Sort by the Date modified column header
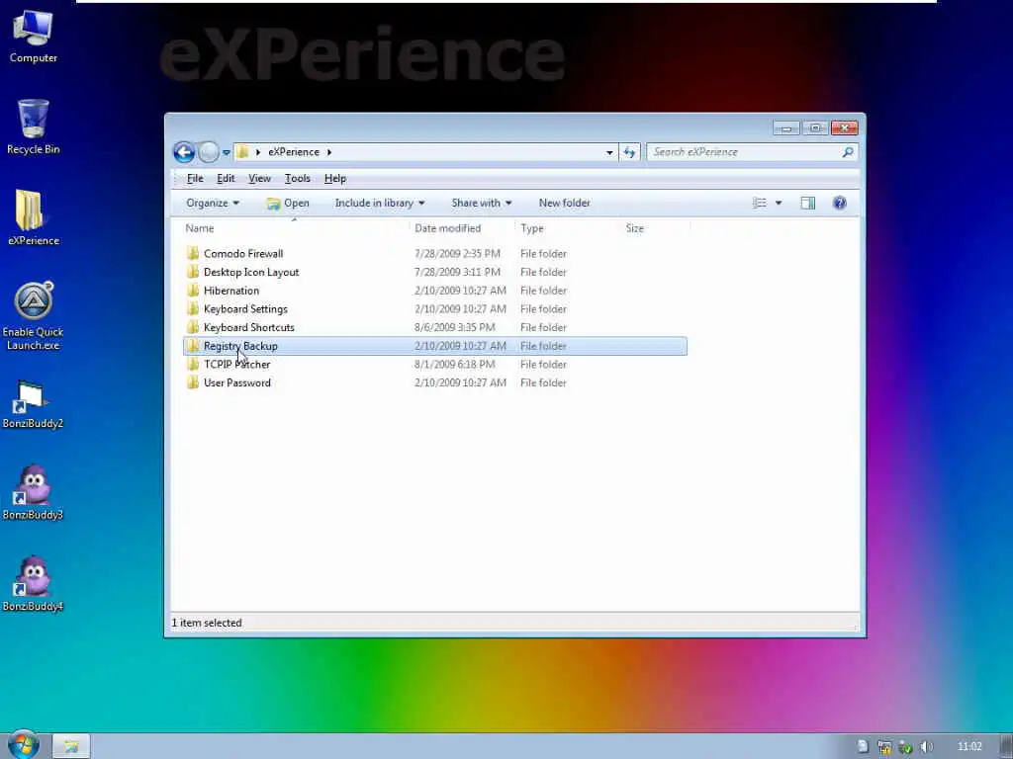The image size is (1013, 759). click(x=463, y=228)
